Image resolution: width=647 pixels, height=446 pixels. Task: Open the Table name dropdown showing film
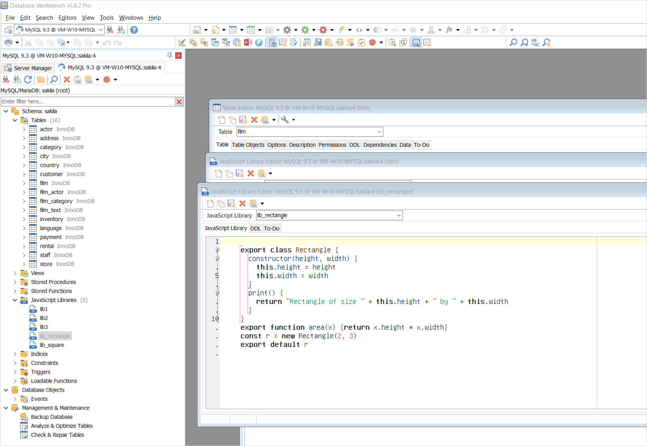[379, 132]
